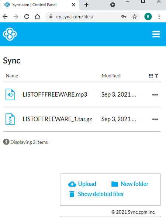
Task: Click the New folder icon
Action: click(x=115, y=184)
